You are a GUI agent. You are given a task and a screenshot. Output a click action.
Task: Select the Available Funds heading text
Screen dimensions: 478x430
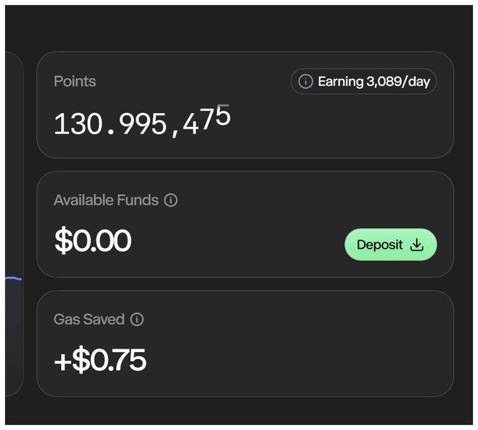pos(106,200)
